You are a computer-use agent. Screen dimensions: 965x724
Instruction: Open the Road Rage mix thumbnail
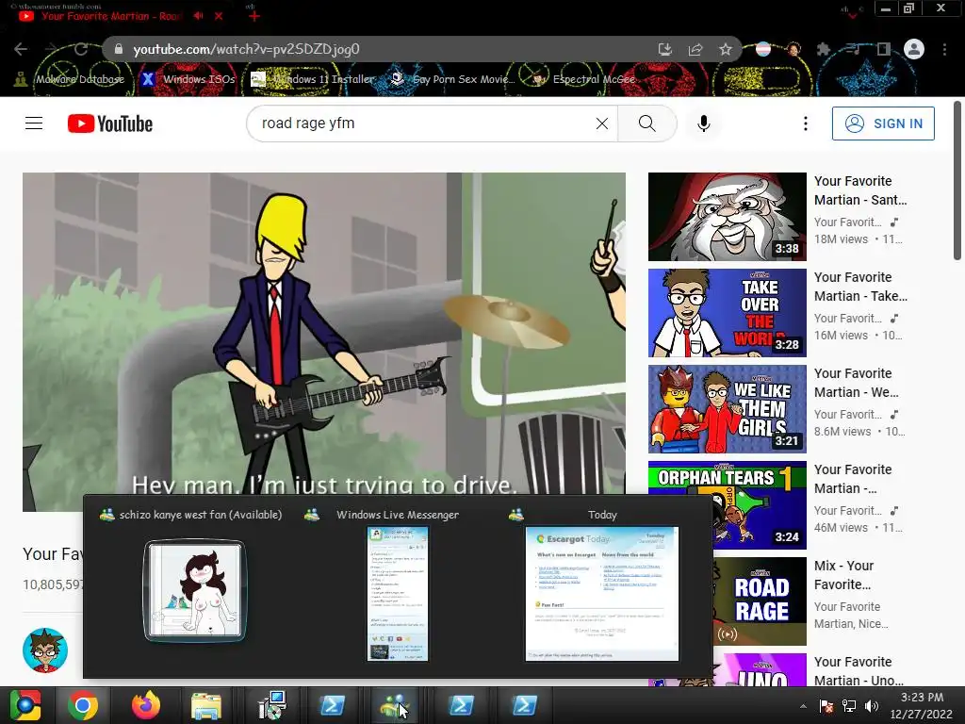click(760, 601)
